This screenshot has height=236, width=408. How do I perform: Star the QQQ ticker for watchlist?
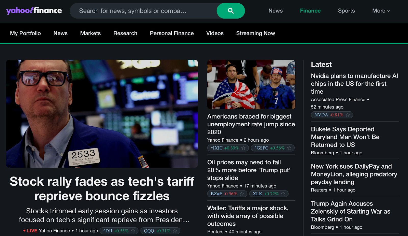click(x=175, y=231)
